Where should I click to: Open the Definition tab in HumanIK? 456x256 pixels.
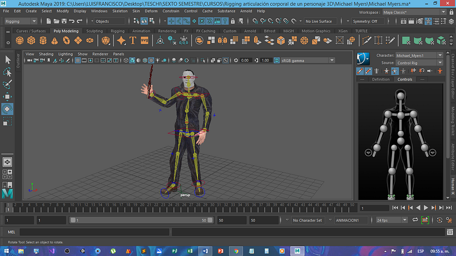pyautogui.click(x=380, y=79)
